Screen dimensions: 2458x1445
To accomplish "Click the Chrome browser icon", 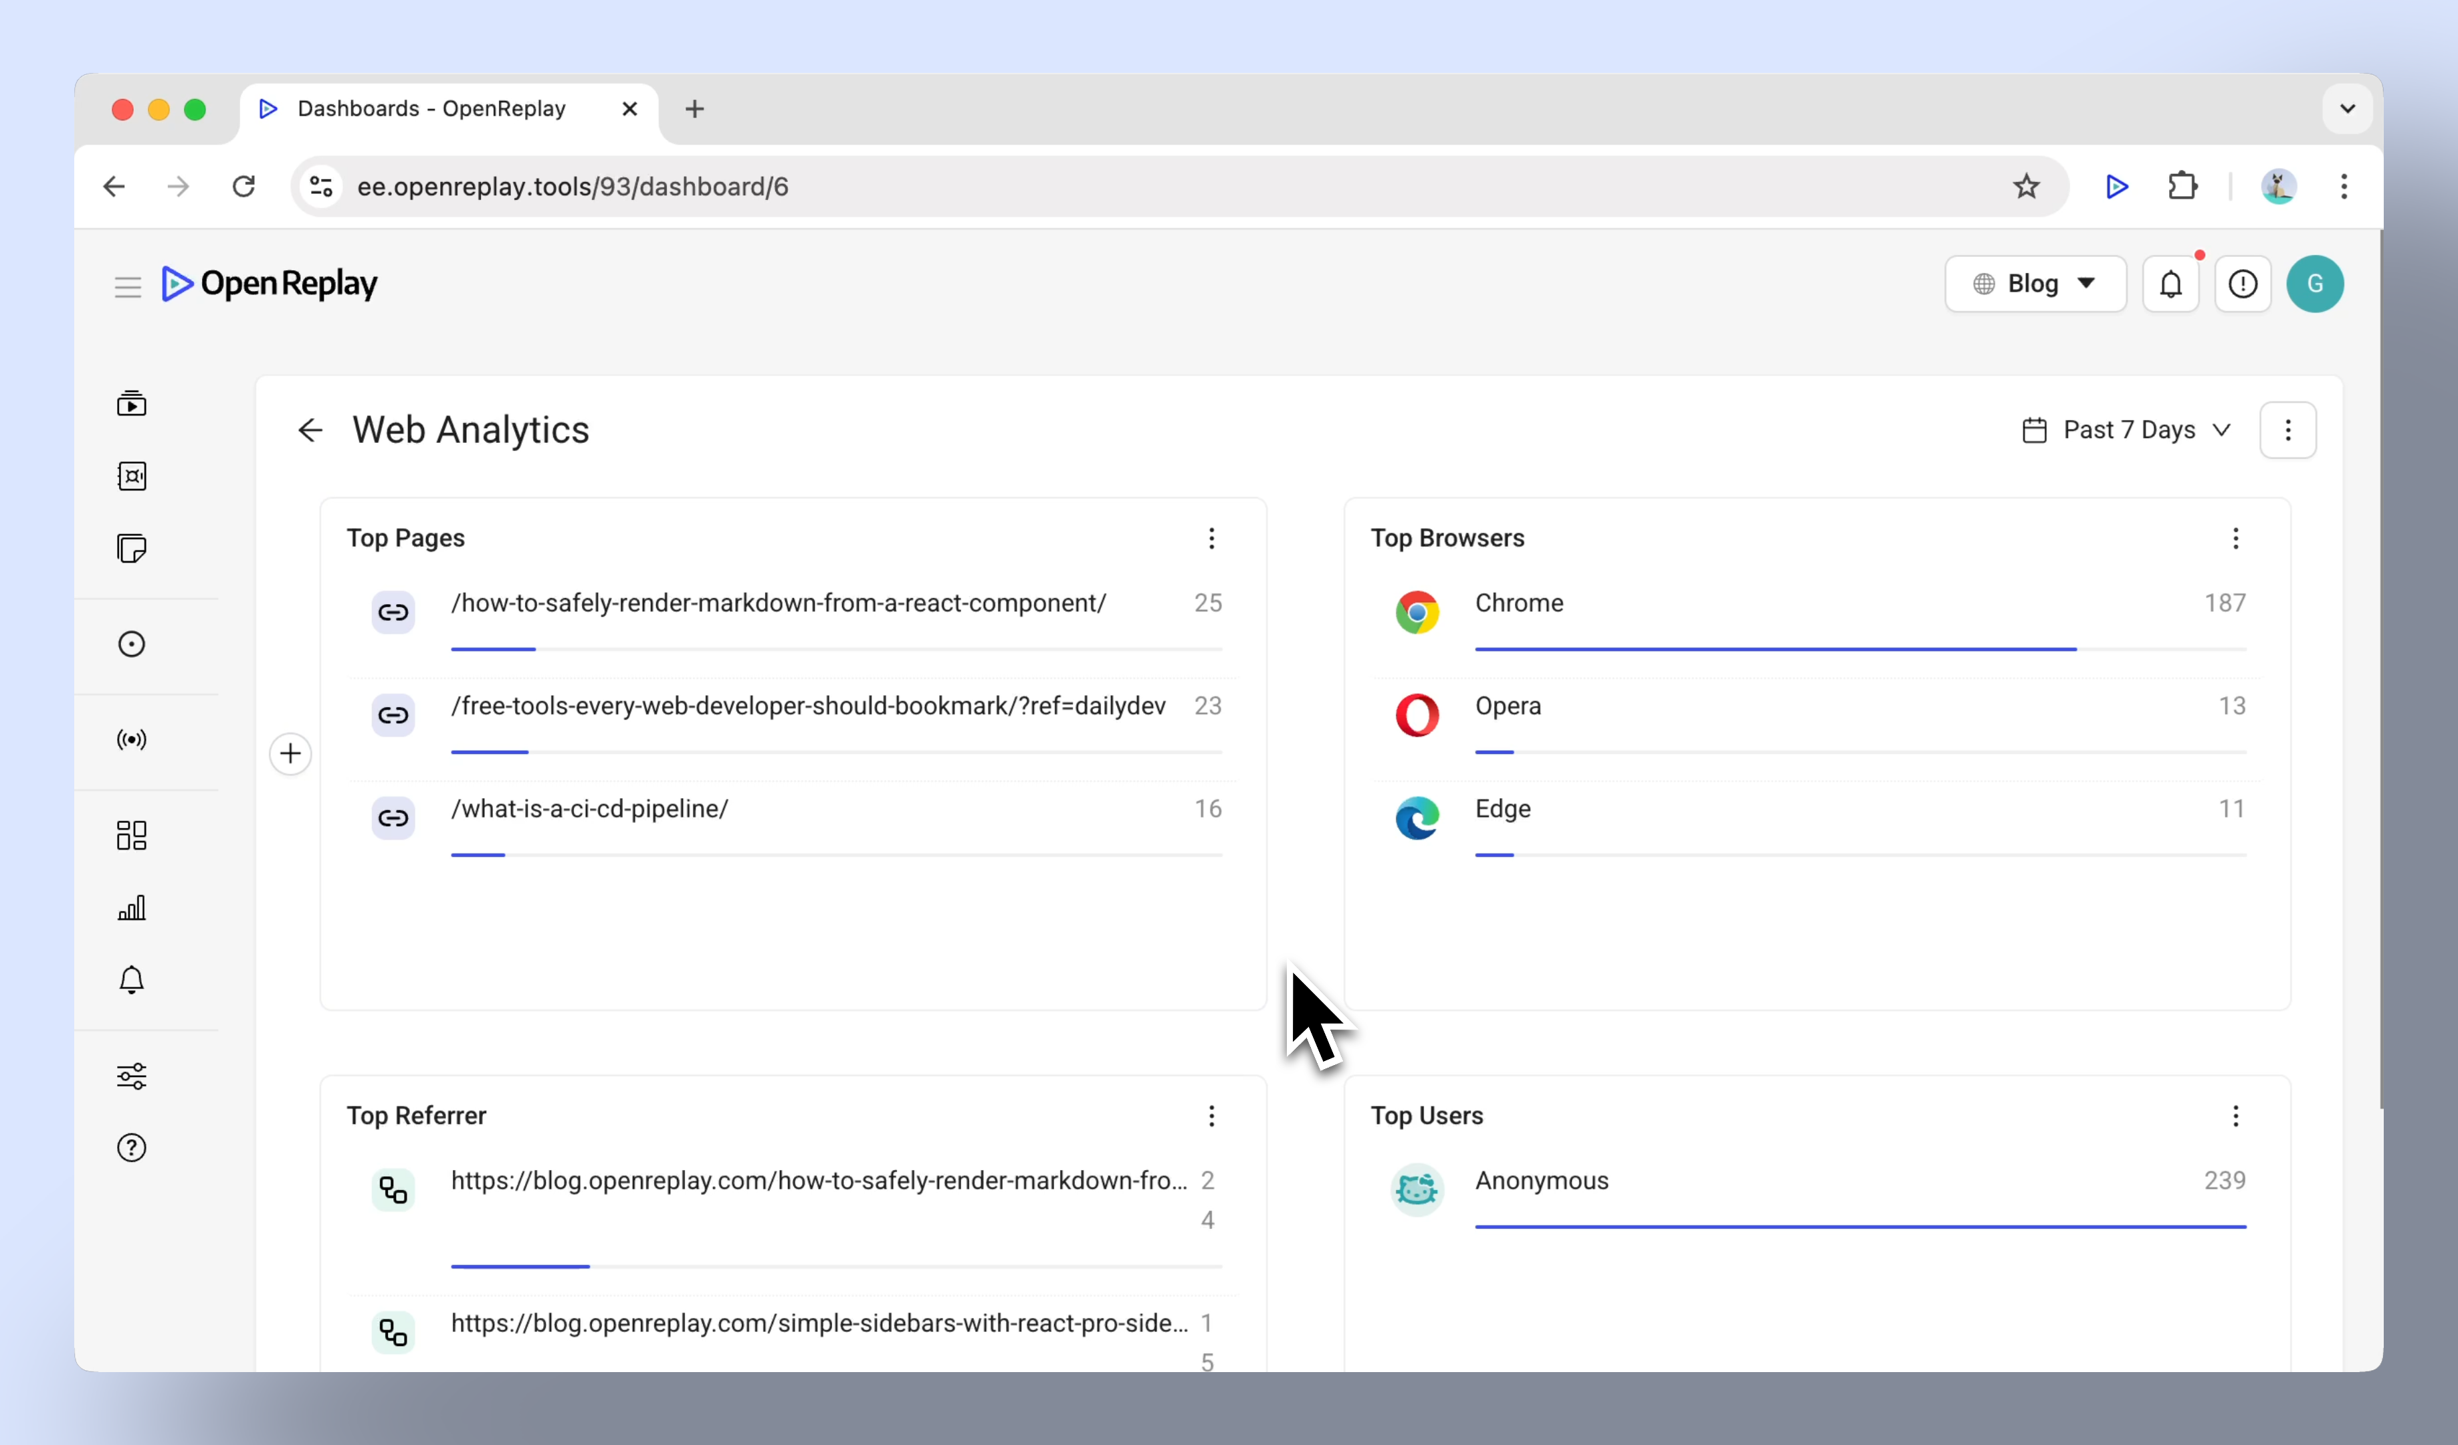I will 1417,613.
